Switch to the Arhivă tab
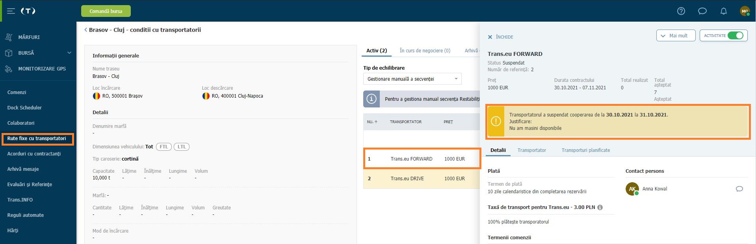The height and width of the screenshot is (244, 756). pyautogui.click(x=472, y=50)
